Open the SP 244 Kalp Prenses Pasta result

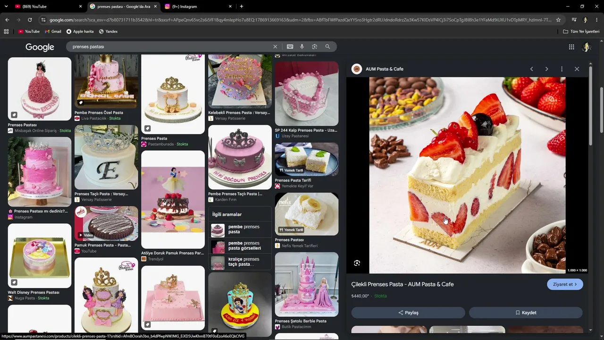(x=307, y=93)
